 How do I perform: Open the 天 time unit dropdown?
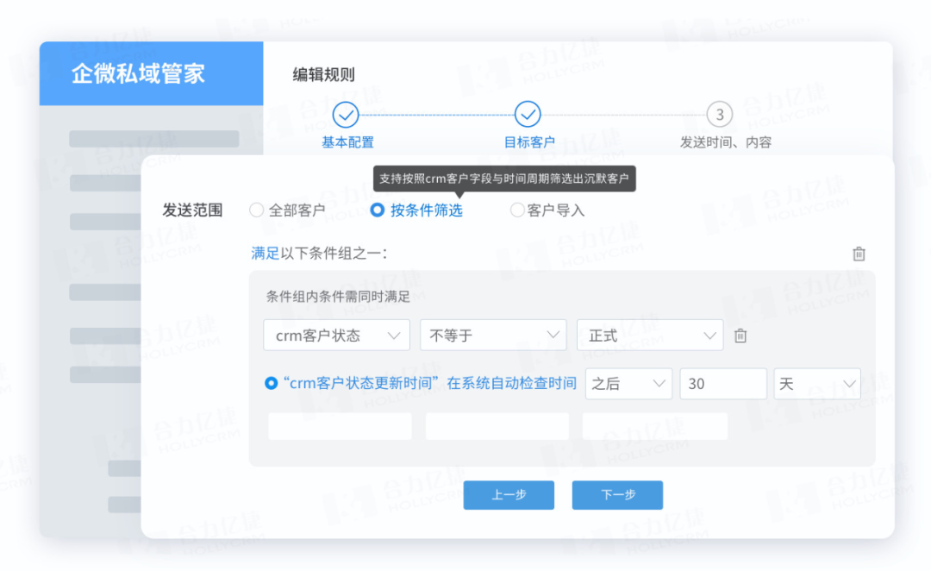point(816,384)
